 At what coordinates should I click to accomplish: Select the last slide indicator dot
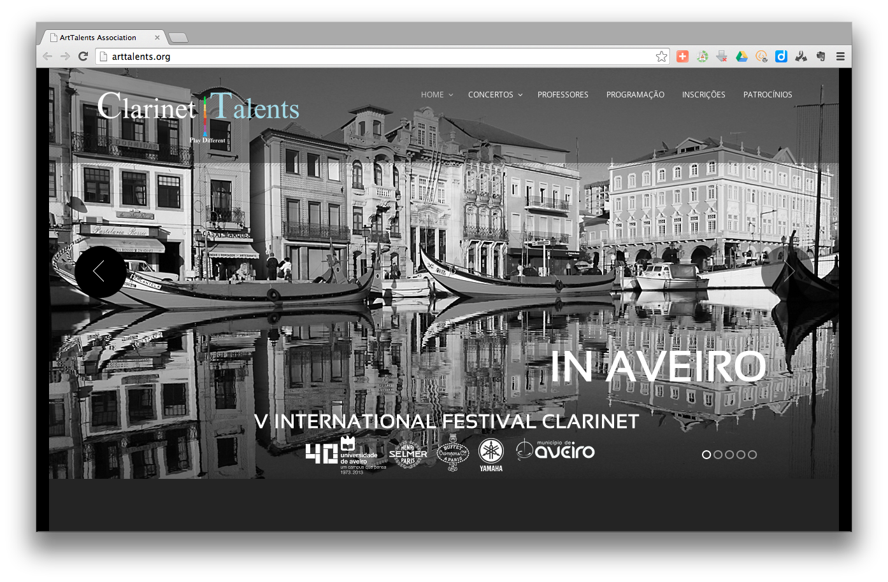tap(752, 455)
